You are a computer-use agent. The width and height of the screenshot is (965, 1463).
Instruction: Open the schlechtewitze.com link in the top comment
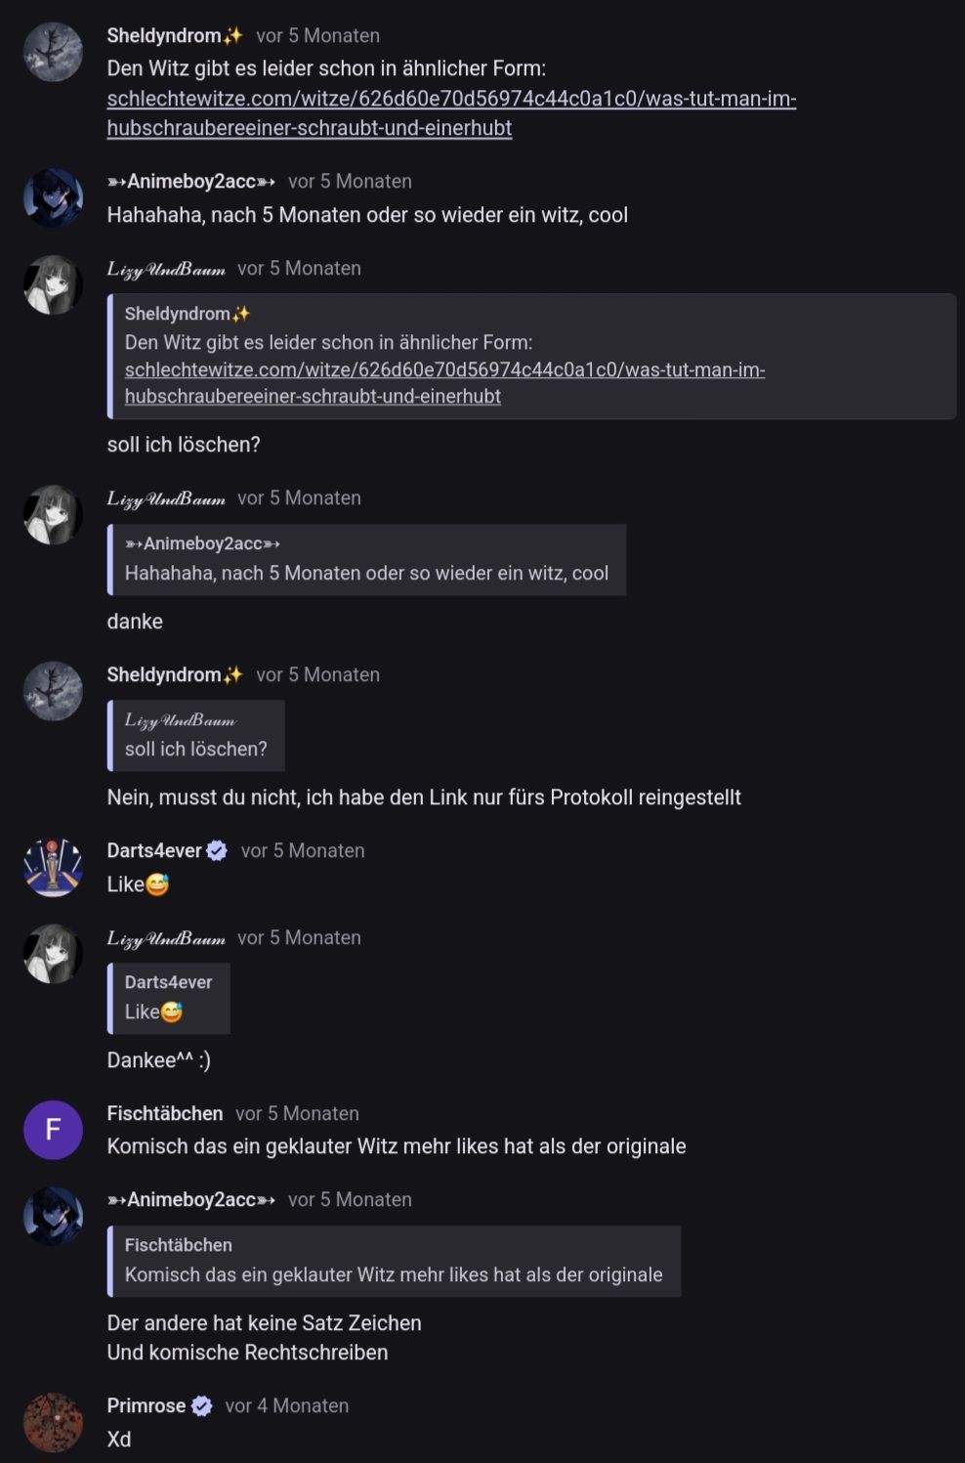coord(450,113)
